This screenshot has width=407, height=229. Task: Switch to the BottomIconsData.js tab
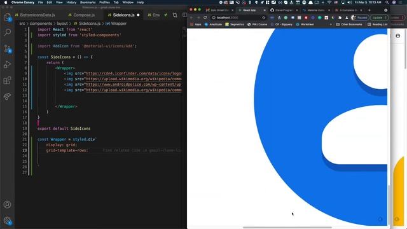click(35, 15)
